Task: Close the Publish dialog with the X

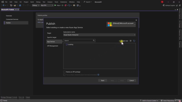Action: tap(136, 20)
